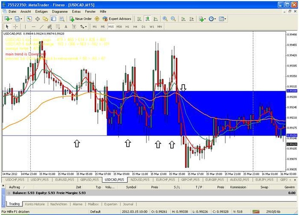Switch to candlestick chart type
This screenshot has height=215, width=299.
(147, 19)
